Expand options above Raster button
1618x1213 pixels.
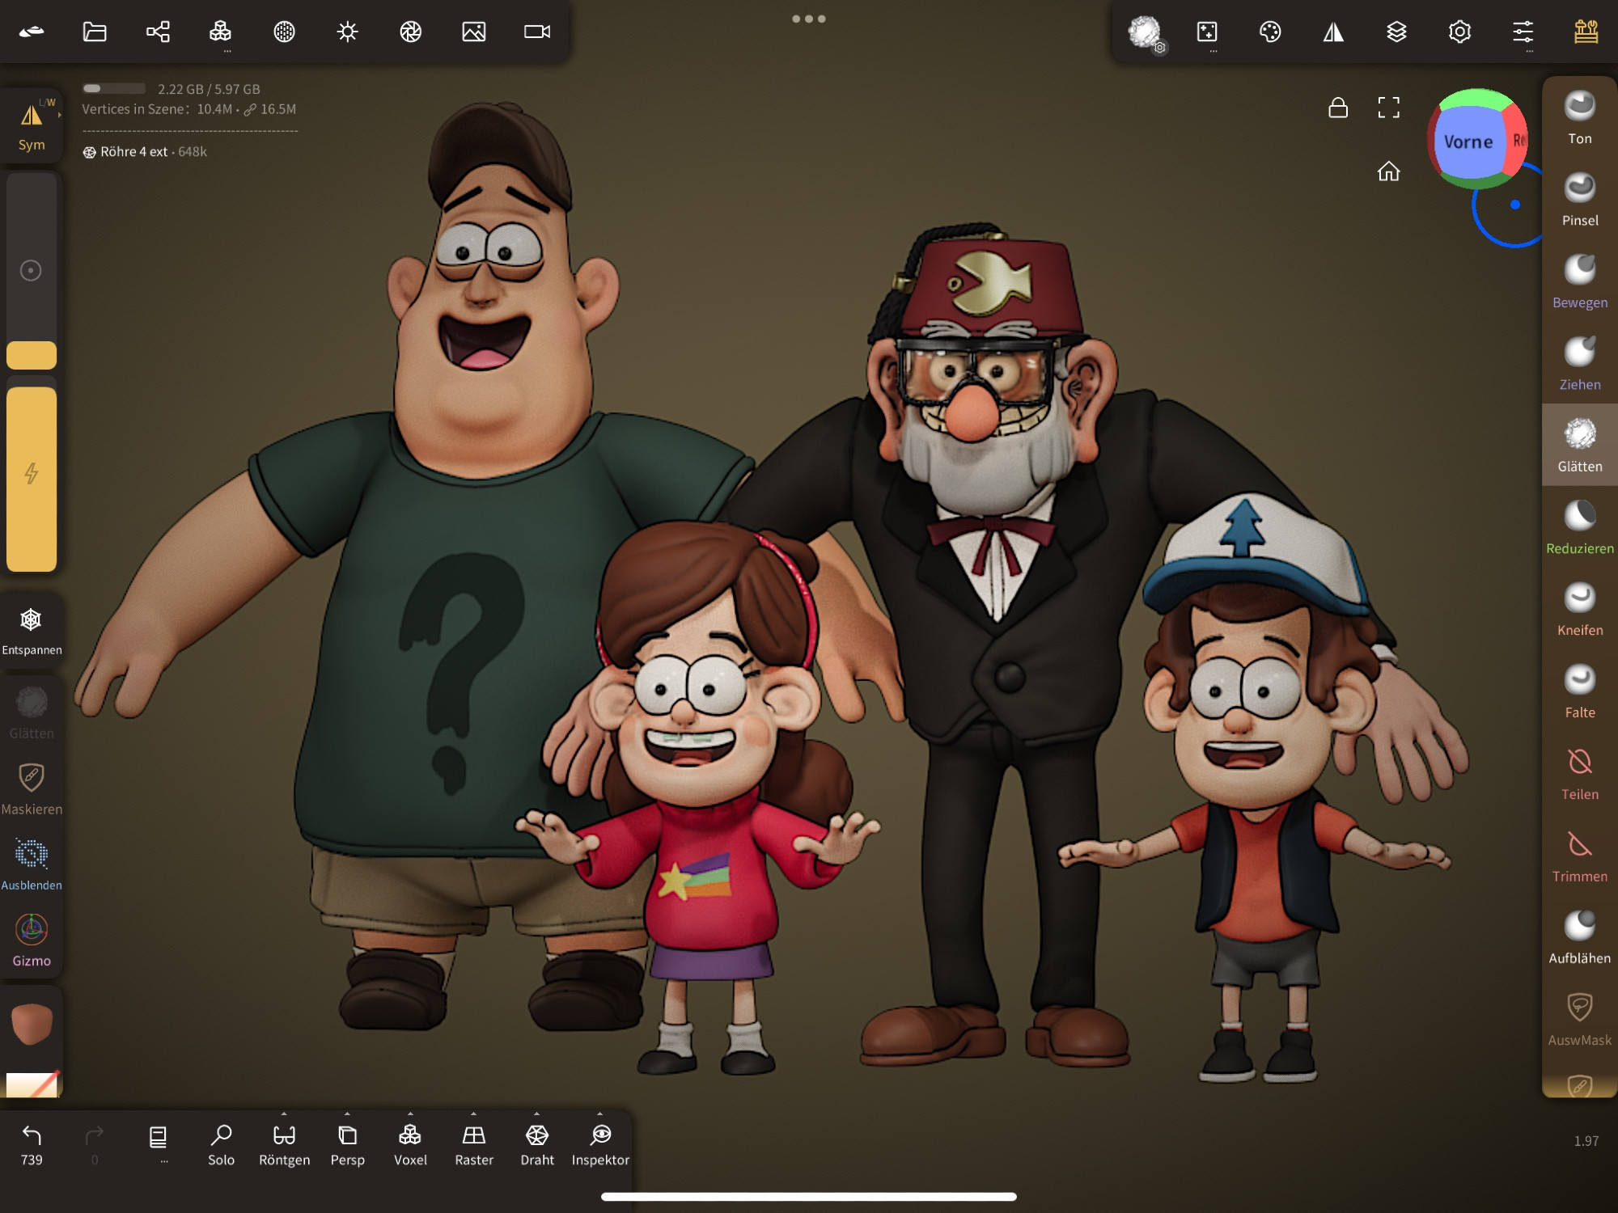(473, 1114)
